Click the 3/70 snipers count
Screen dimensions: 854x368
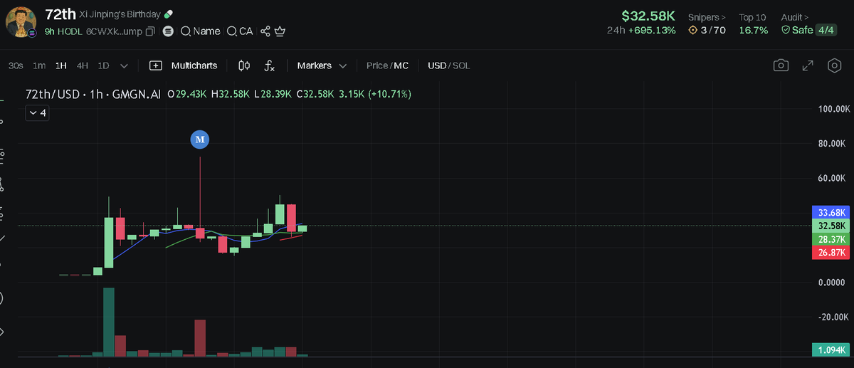click(x=713, y=31)
